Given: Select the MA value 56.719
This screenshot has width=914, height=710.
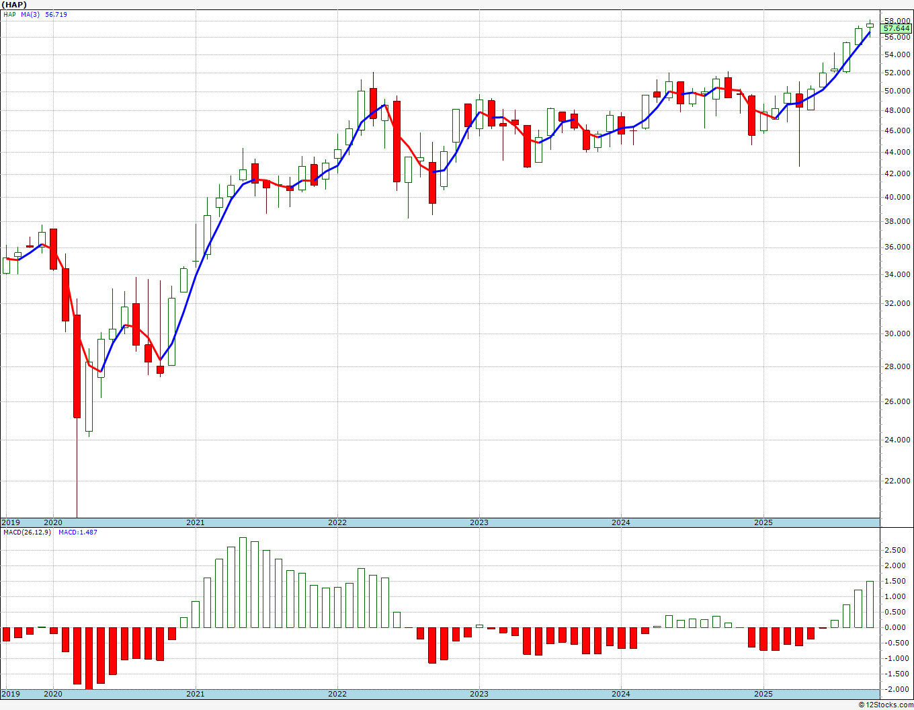Looking at the screenshot, I should (x=56, y=14).
